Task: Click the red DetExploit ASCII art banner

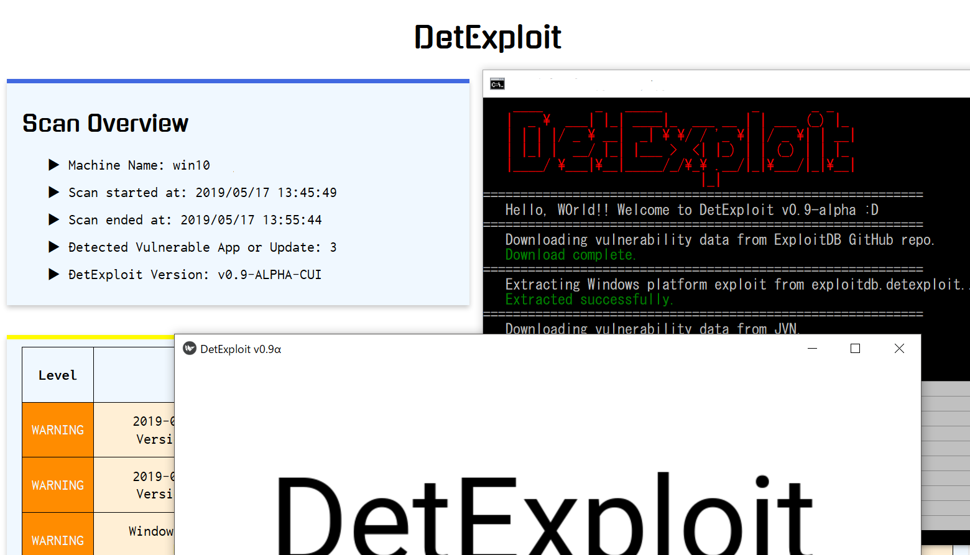Action: [681, 149]
